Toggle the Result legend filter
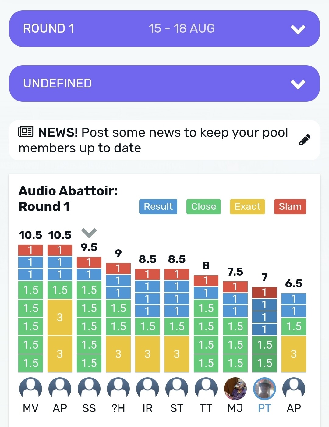329x427 pixels. point(158,207)
